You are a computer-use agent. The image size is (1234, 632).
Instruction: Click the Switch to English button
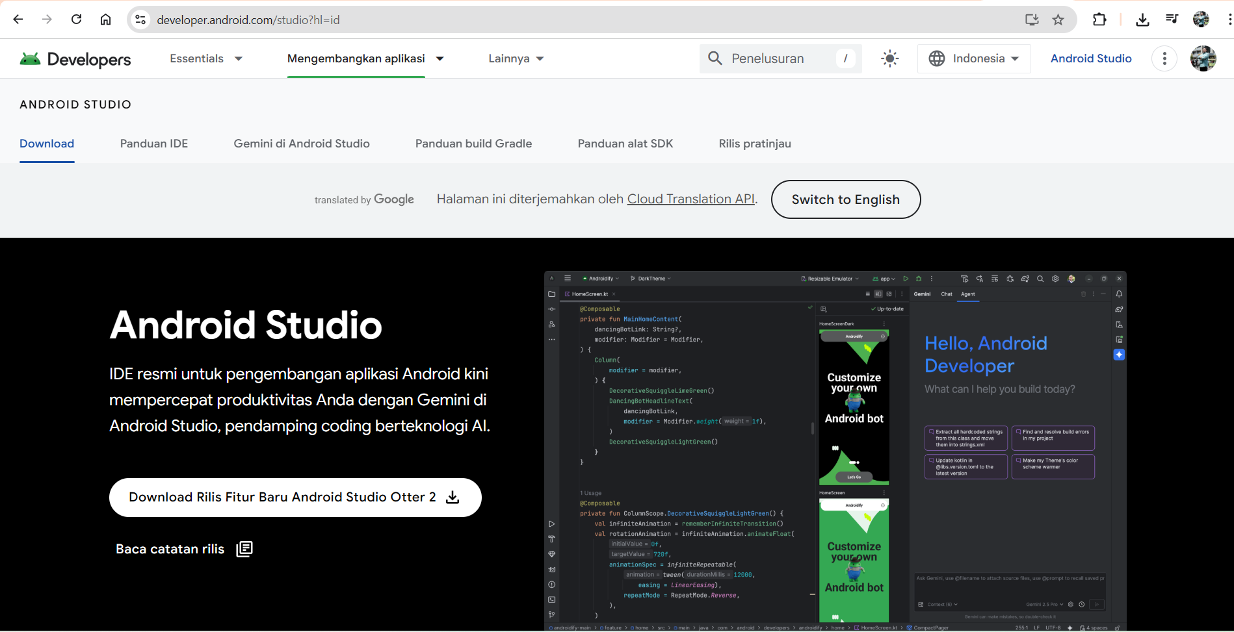click(x=845, y=199)
